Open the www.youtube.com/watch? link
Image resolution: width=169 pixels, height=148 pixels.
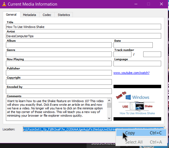(131, 73)
